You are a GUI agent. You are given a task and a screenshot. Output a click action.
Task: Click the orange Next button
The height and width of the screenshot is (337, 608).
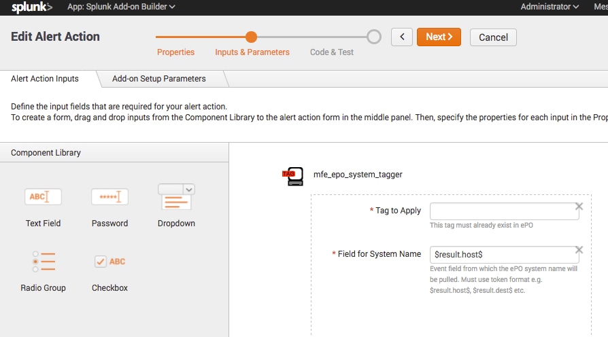[x=439, y=37]
